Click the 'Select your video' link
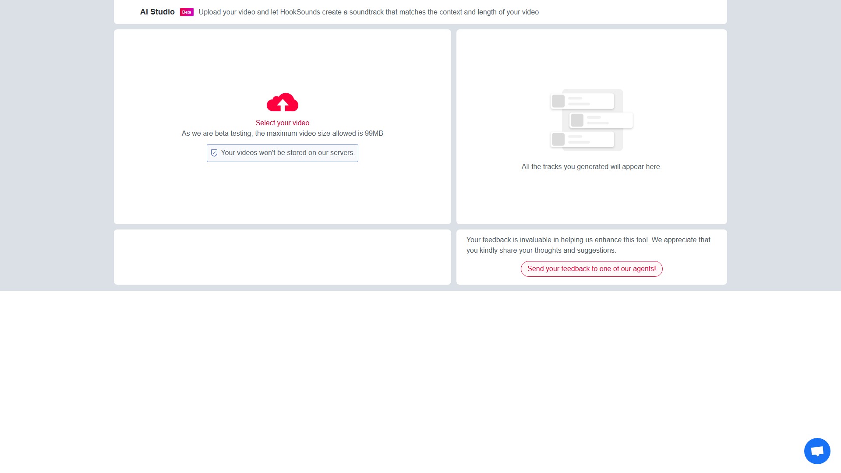The height and width of the screenshot is (473, 841). click(x=282, y=123)
